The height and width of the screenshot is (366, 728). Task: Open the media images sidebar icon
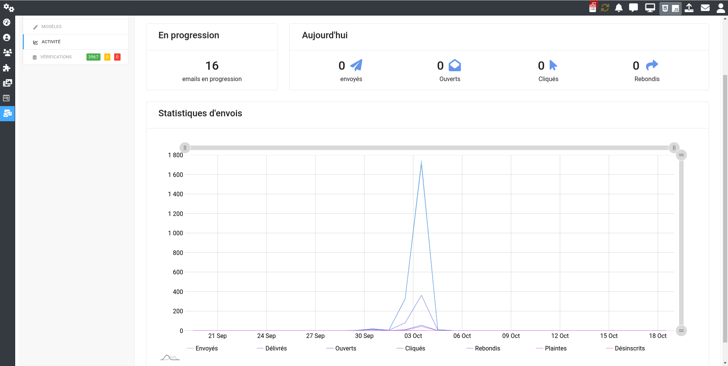(x=7, y=83)
